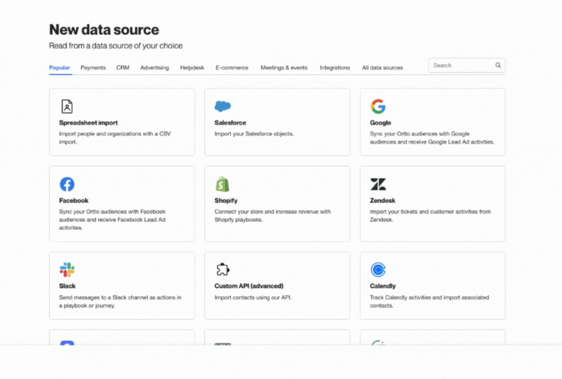Click the Facebook logo icon
Viewport: 562px width, 379px height.
point(67,184)
